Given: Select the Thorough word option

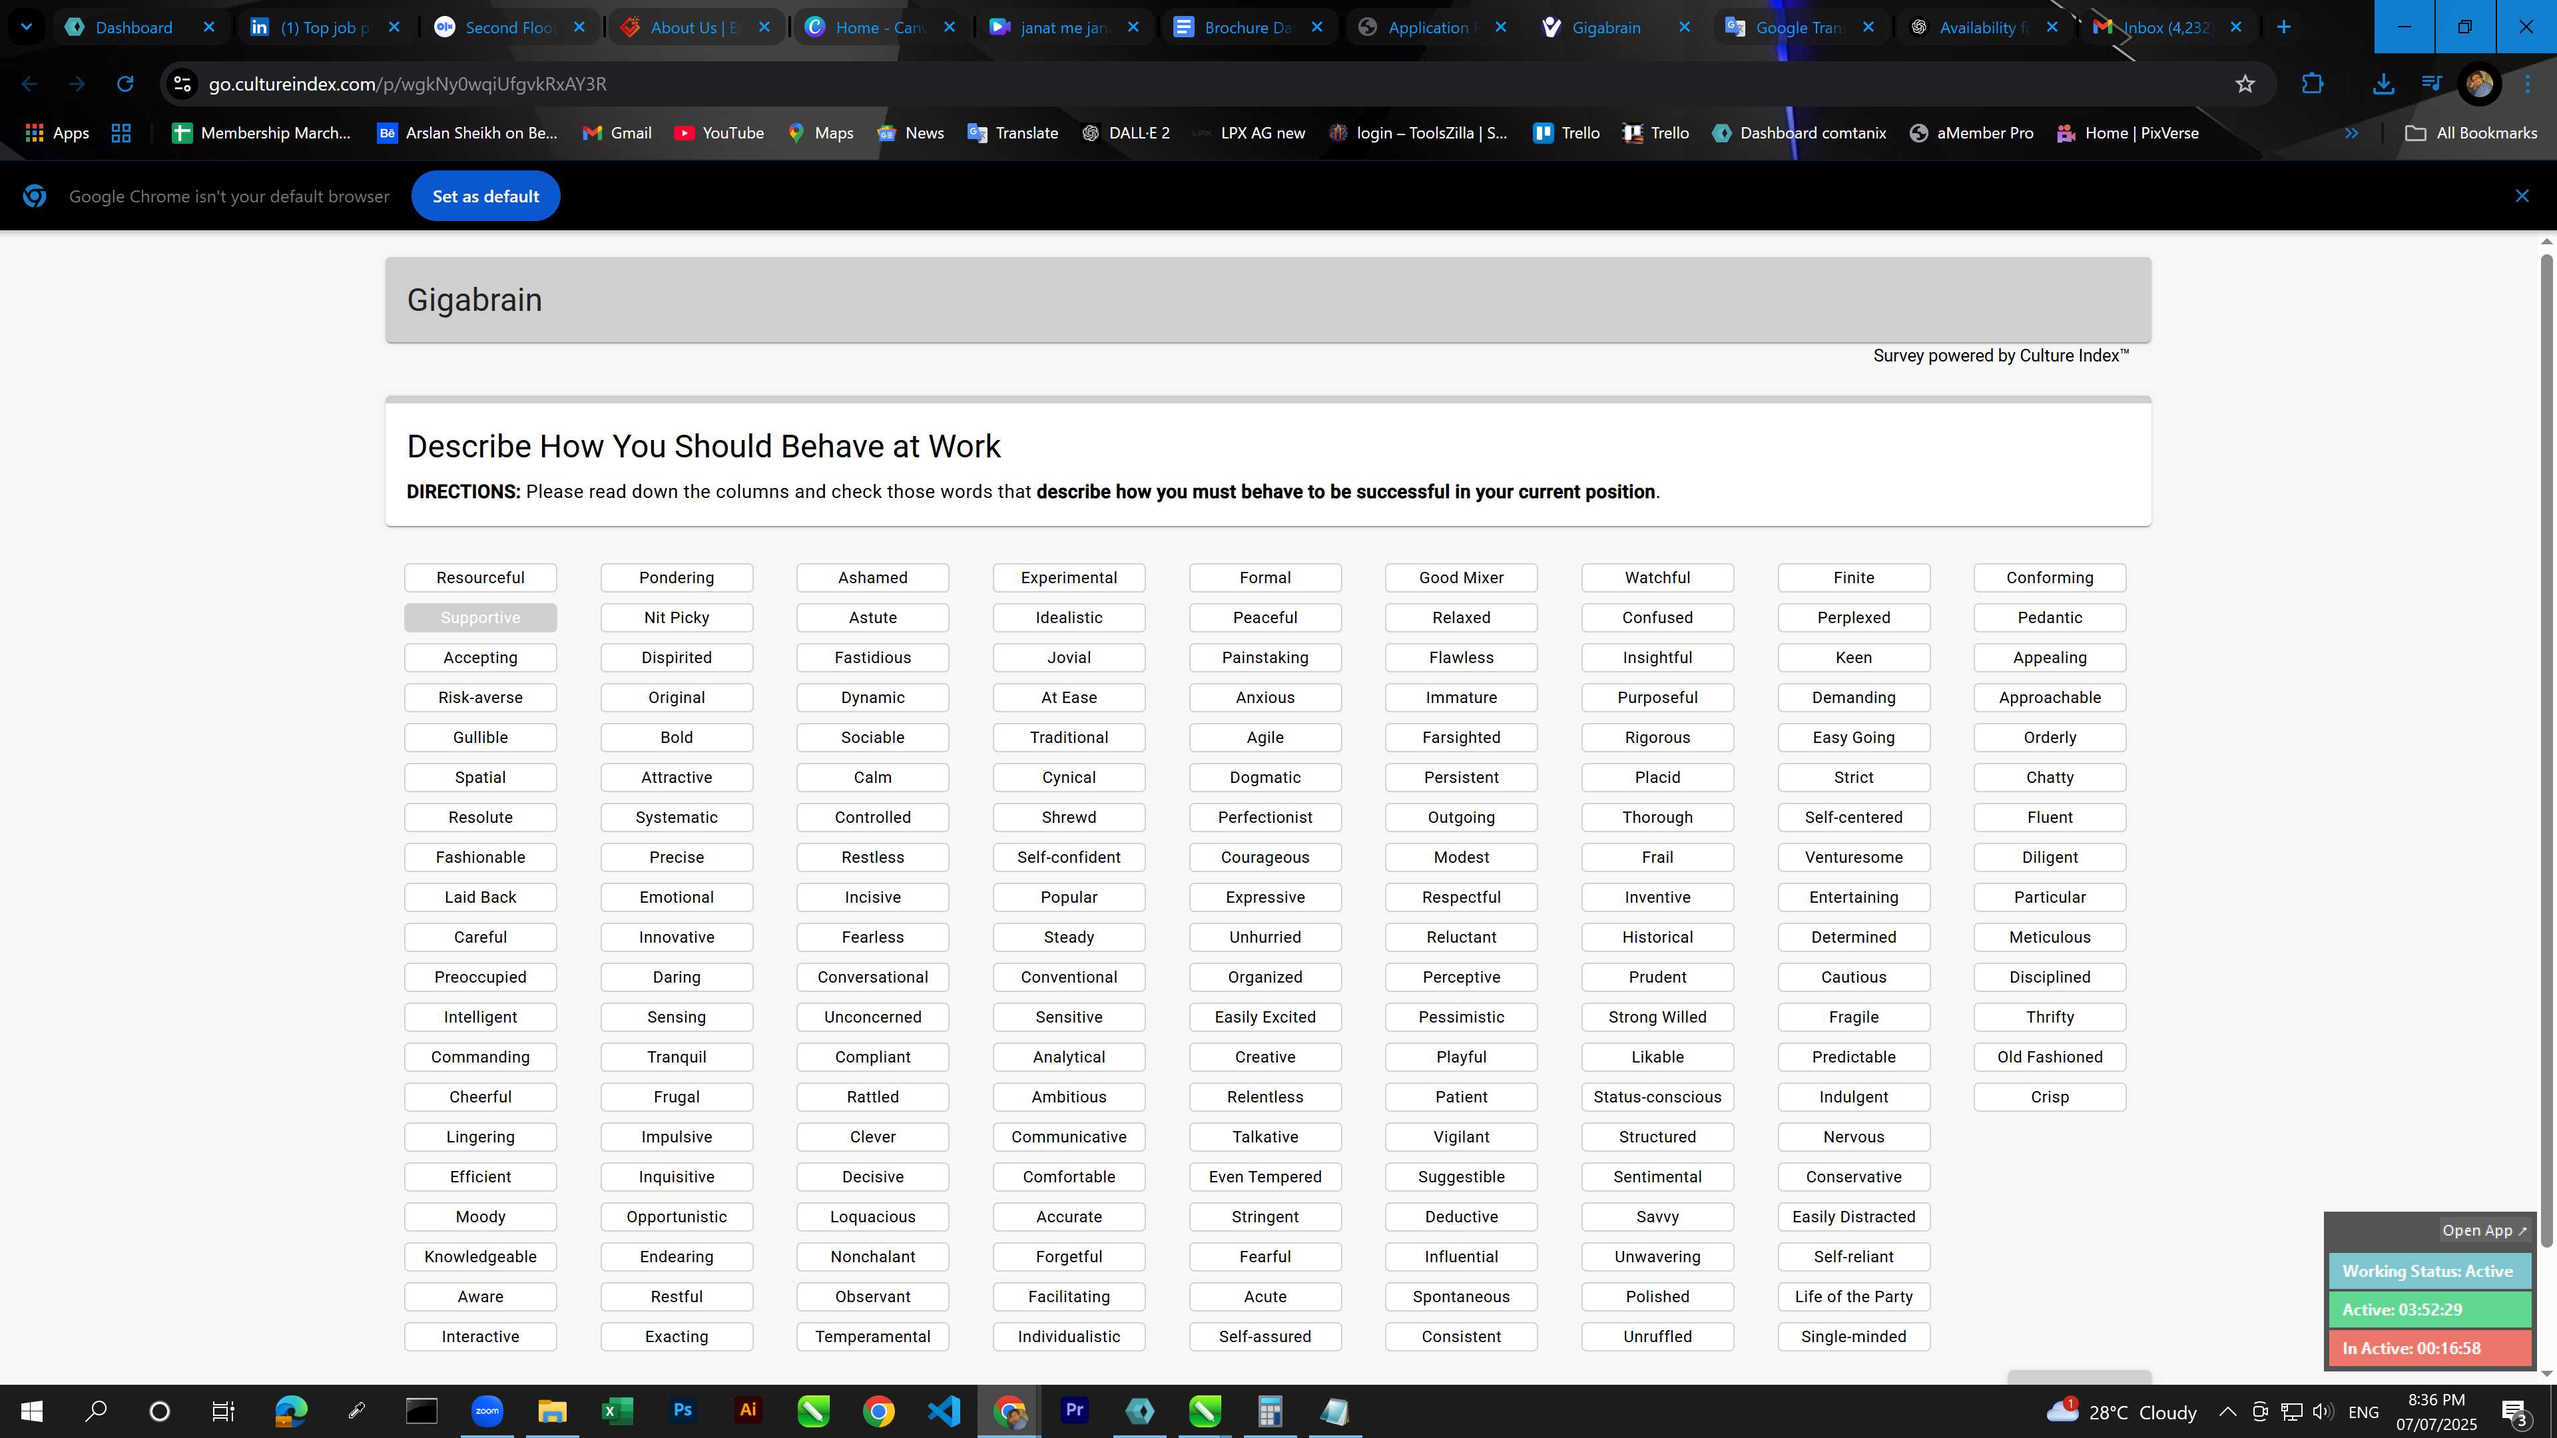Looking at the screenshot, I should point(1657,817).
